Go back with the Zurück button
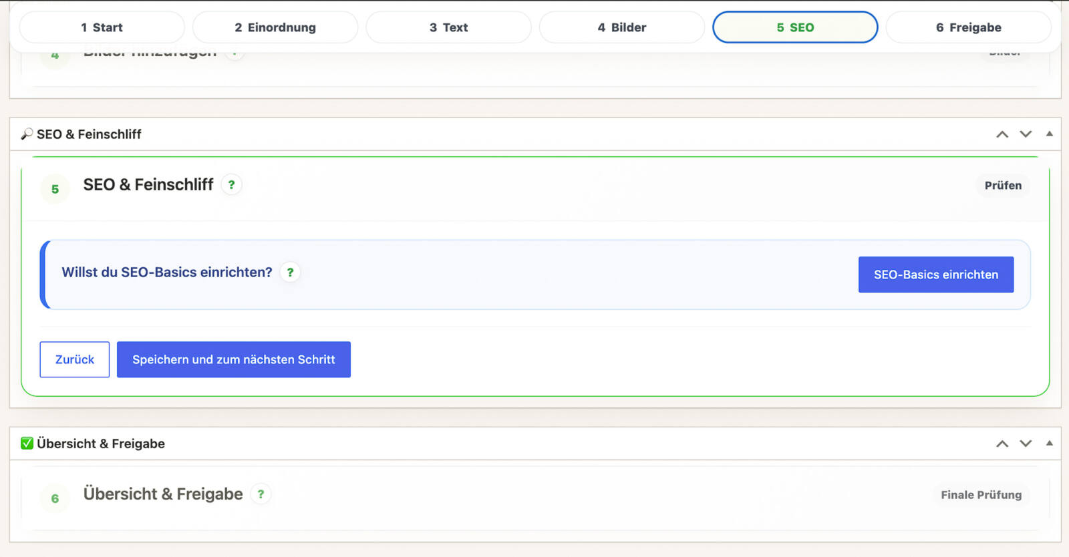This screenshot has height=557, width=1069. click(x=75, y=359)
